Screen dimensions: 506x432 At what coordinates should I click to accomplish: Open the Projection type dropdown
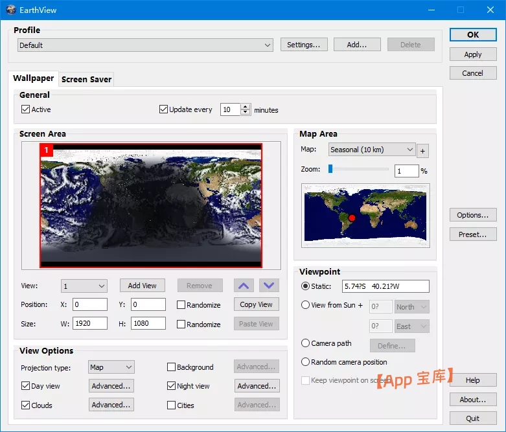111,367
